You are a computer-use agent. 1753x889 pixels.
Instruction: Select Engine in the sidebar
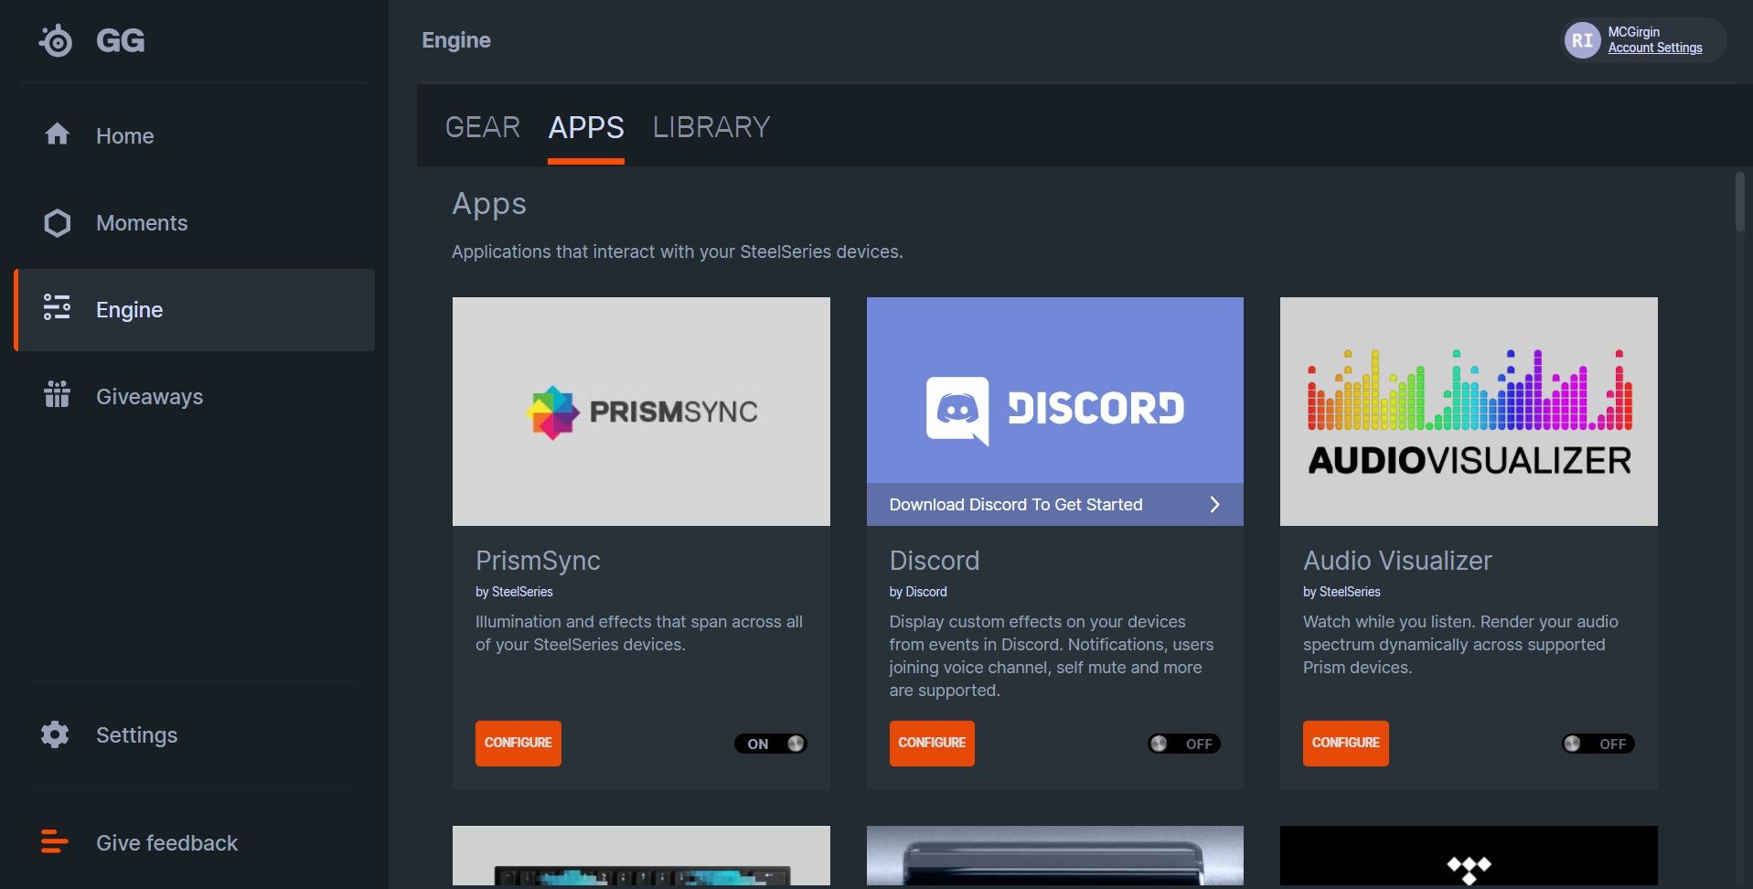click(195, 310)
